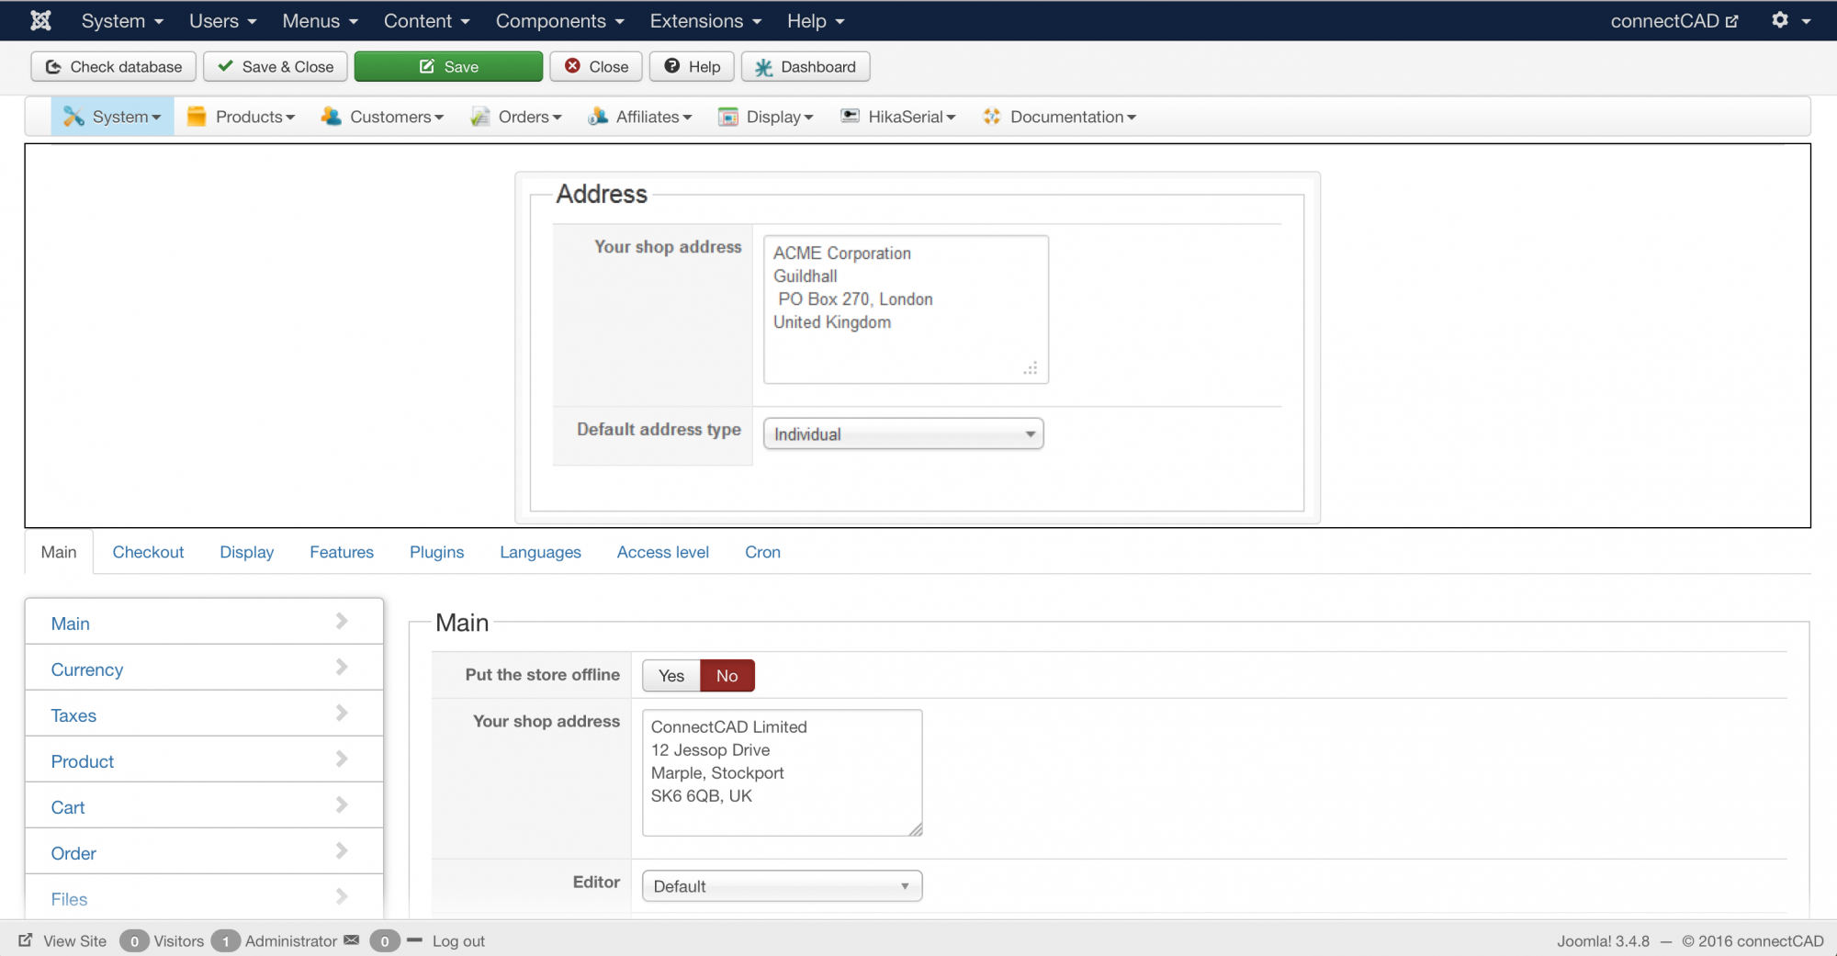Set store offline to No
The width and height of the screenshot is (1837, 956).
727,676
